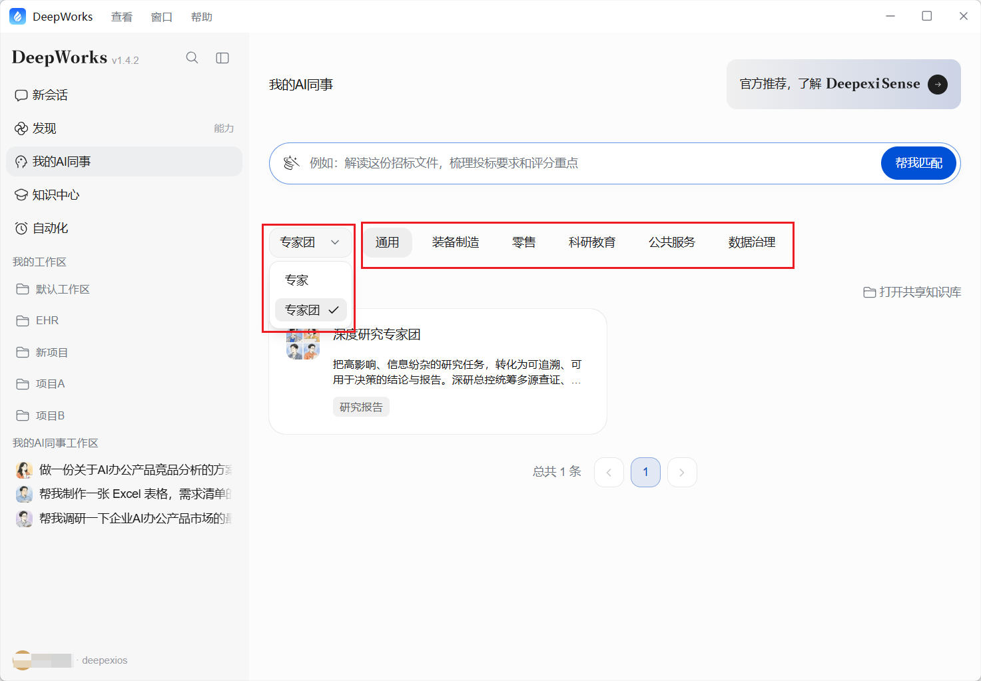
Task: Switch to the 零售 tab
Action: pyautogui.click(x=523, y=242)
